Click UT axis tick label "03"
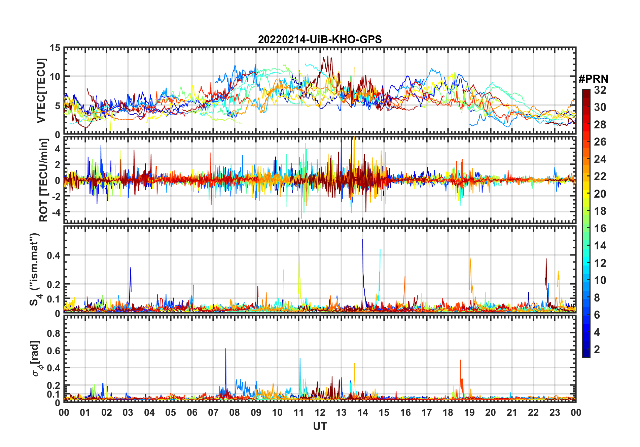 coord(128,412)
